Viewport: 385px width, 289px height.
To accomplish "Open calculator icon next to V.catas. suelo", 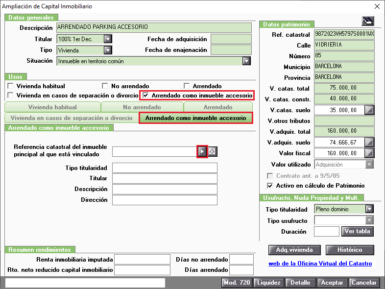I will pos(369,110).
